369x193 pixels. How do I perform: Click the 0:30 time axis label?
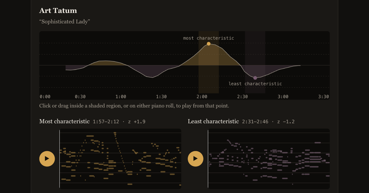80,97
